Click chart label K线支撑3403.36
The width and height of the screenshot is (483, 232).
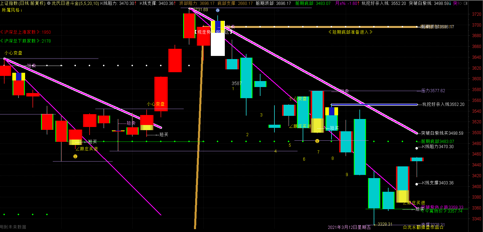[x=438, y=183]
